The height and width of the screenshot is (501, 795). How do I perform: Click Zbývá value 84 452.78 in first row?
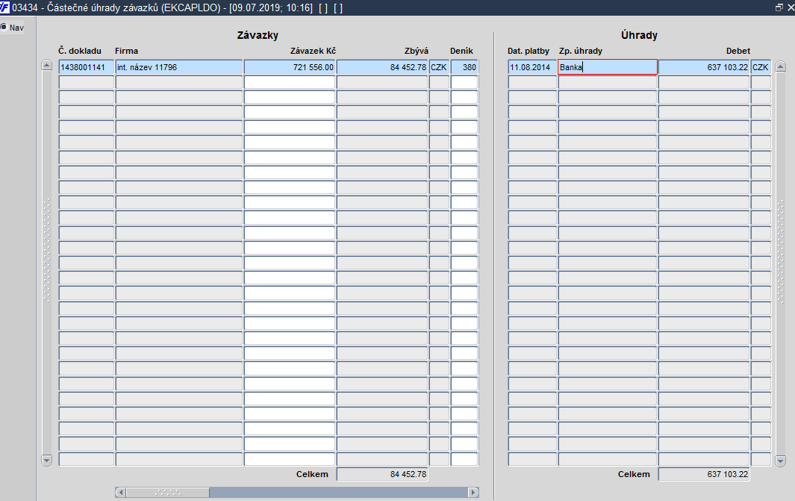click(x=382, y=67)
